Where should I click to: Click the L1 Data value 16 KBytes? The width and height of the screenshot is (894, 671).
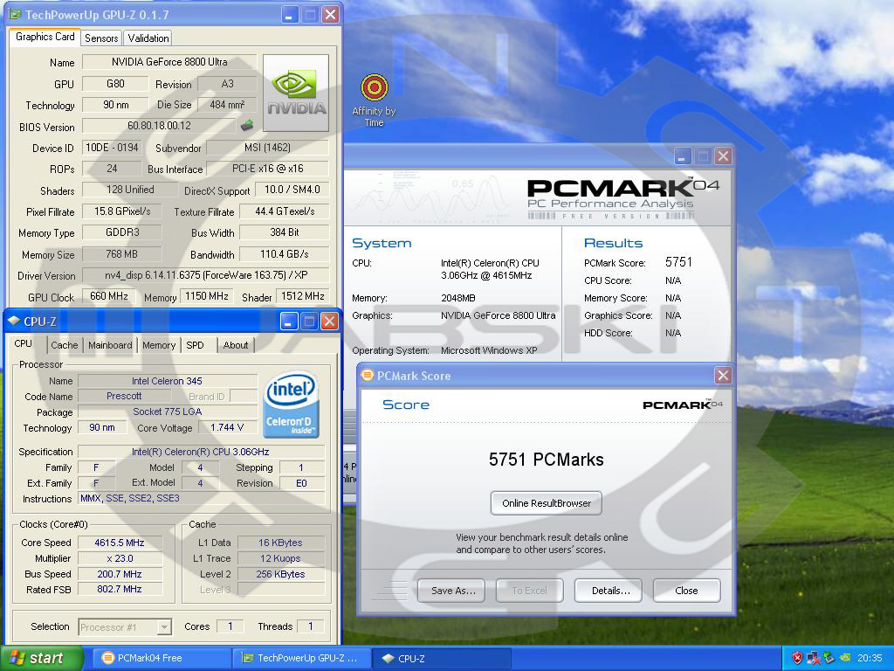280,543
